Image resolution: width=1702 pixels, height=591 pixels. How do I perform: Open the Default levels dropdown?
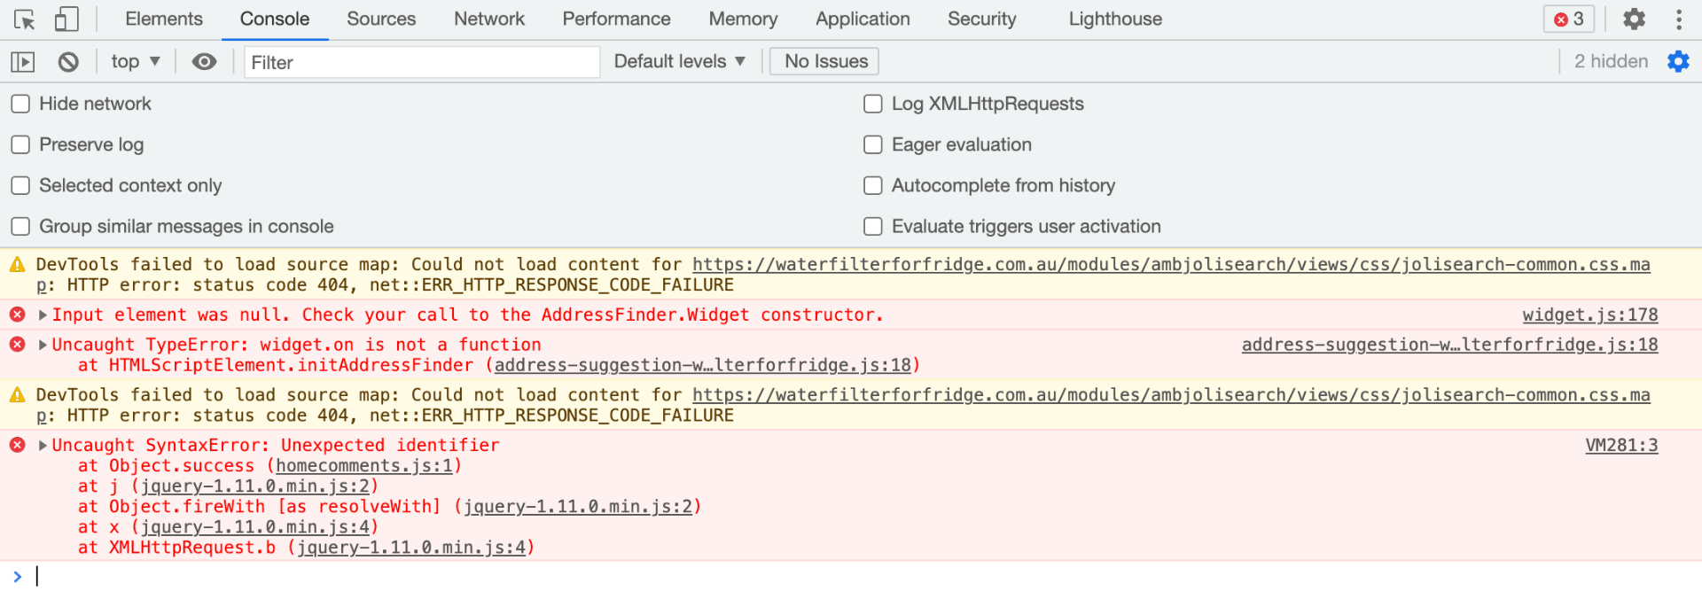point(679,62)
